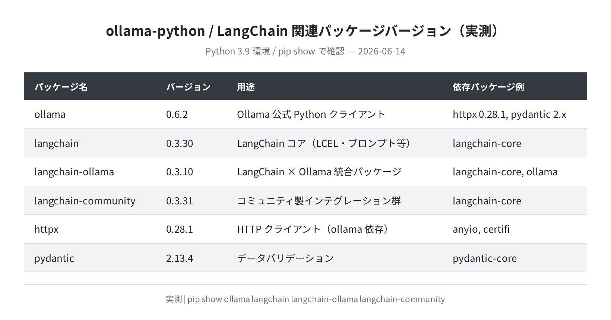Screen dimensions: 611x320
Task: Click 'コミュニティ製インテグレーション群' description
Action: click(x=319, y=201)
